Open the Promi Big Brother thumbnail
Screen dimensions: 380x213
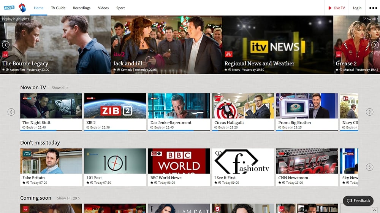[x=307, y=106]
